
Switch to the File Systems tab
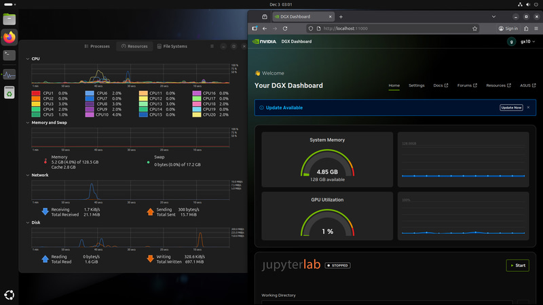coord(172,46)
